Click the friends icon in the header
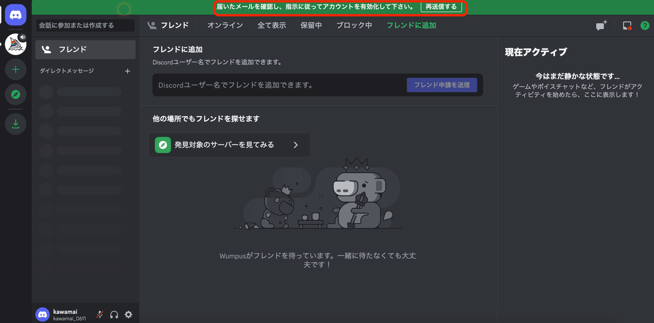Screen dimensions: 654x323 [x=152, y=25]
